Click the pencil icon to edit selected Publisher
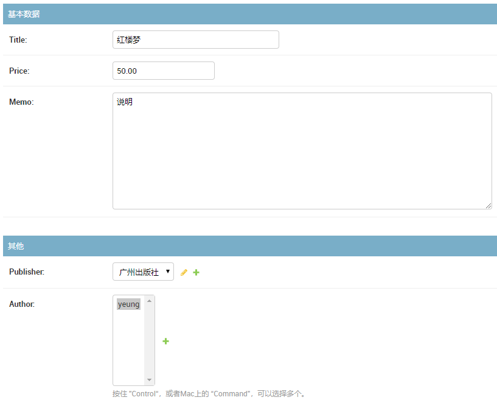 [184, 273]
